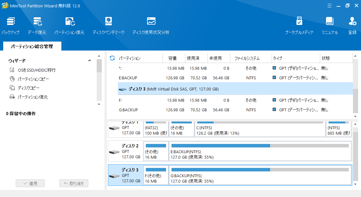Launch データ復元 data recovery
Viewport: 361px width, 197px height.
point(37,26)
